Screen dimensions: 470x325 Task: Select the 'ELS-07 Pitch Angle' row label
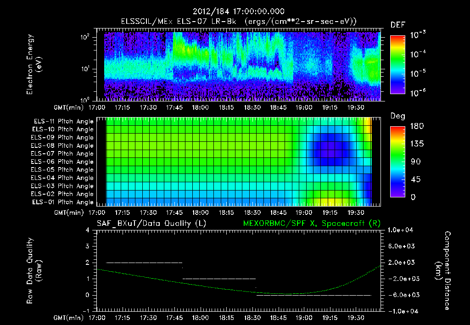pyautogui.click(x=62, y=153)
